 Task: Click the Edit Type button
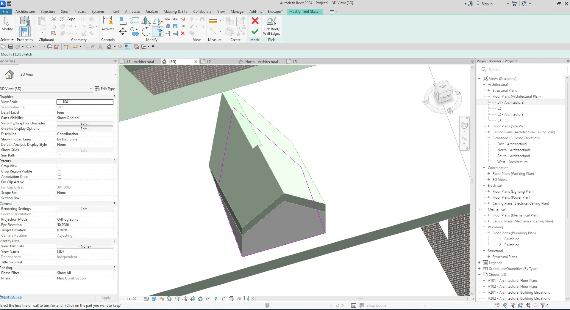pyautogui.click(x=105, y=89)
